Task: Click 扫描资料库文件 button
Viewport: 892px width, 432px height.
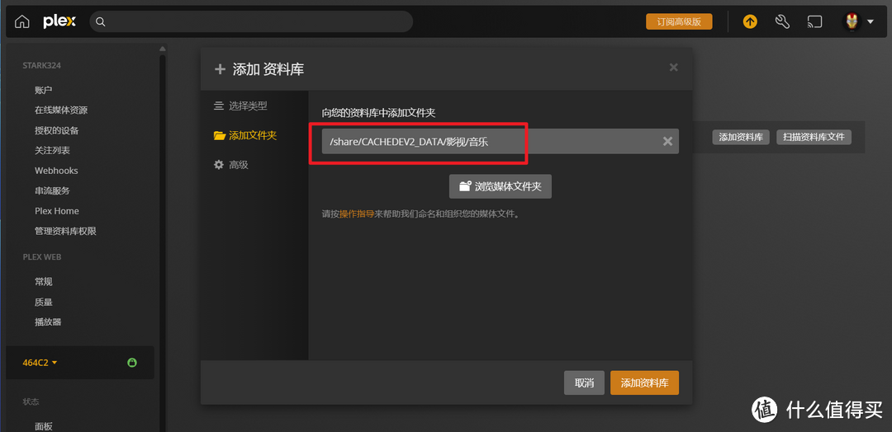Action: point(814,137)
